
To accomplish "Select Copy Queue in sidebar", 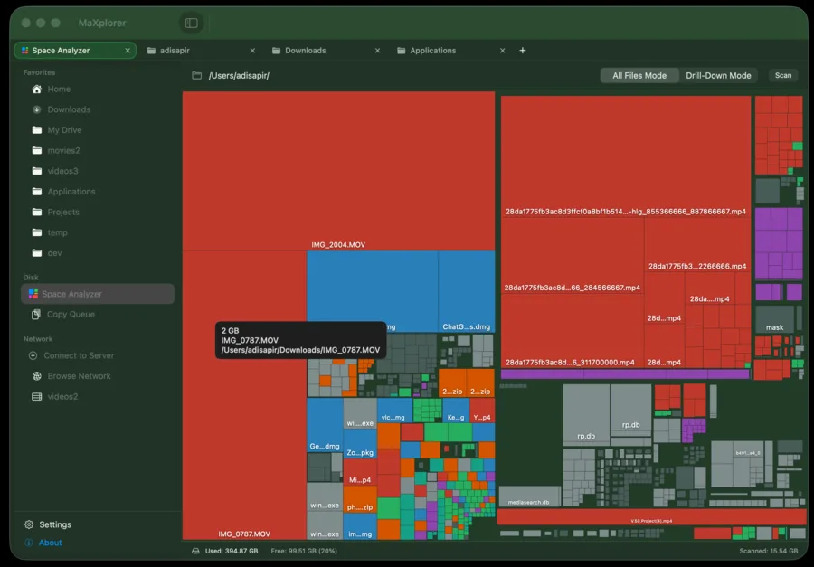I will [98, 314].
